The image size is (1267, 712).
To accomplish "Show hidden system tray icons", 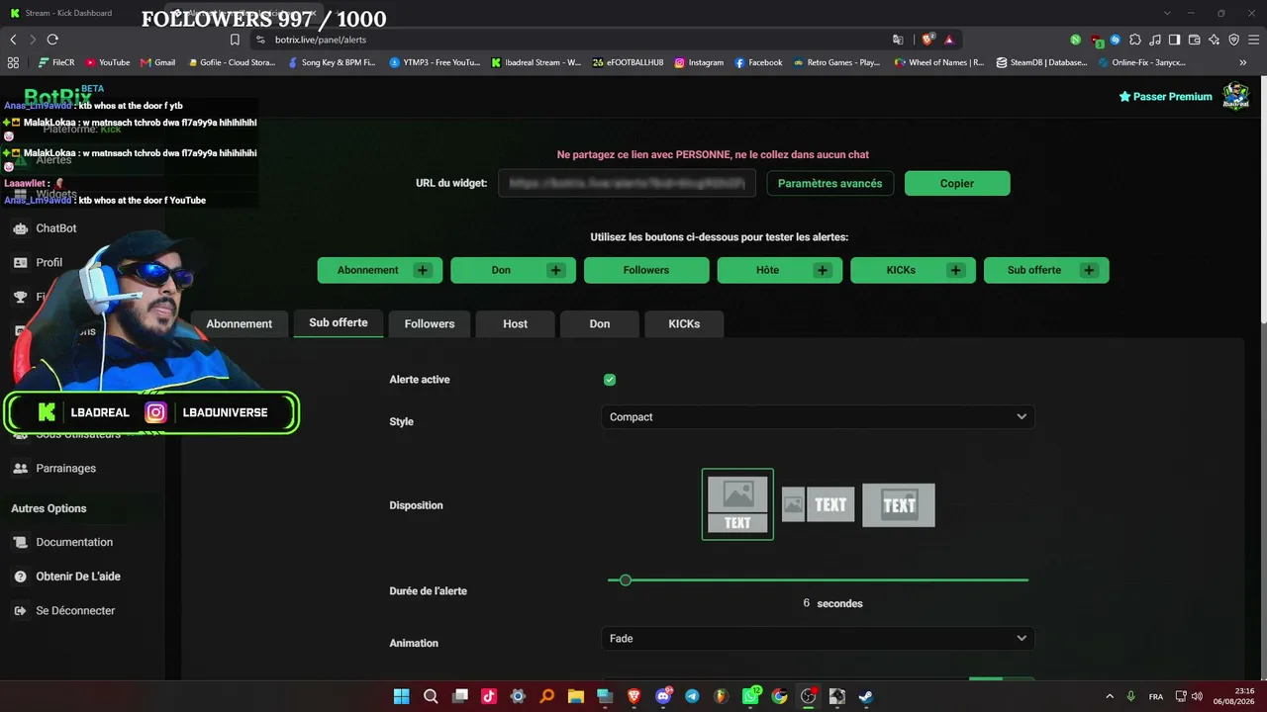I will (x=1109, y=696).
